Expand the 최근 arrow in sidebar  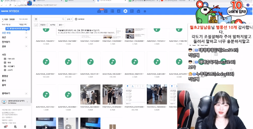click(26, 37)
